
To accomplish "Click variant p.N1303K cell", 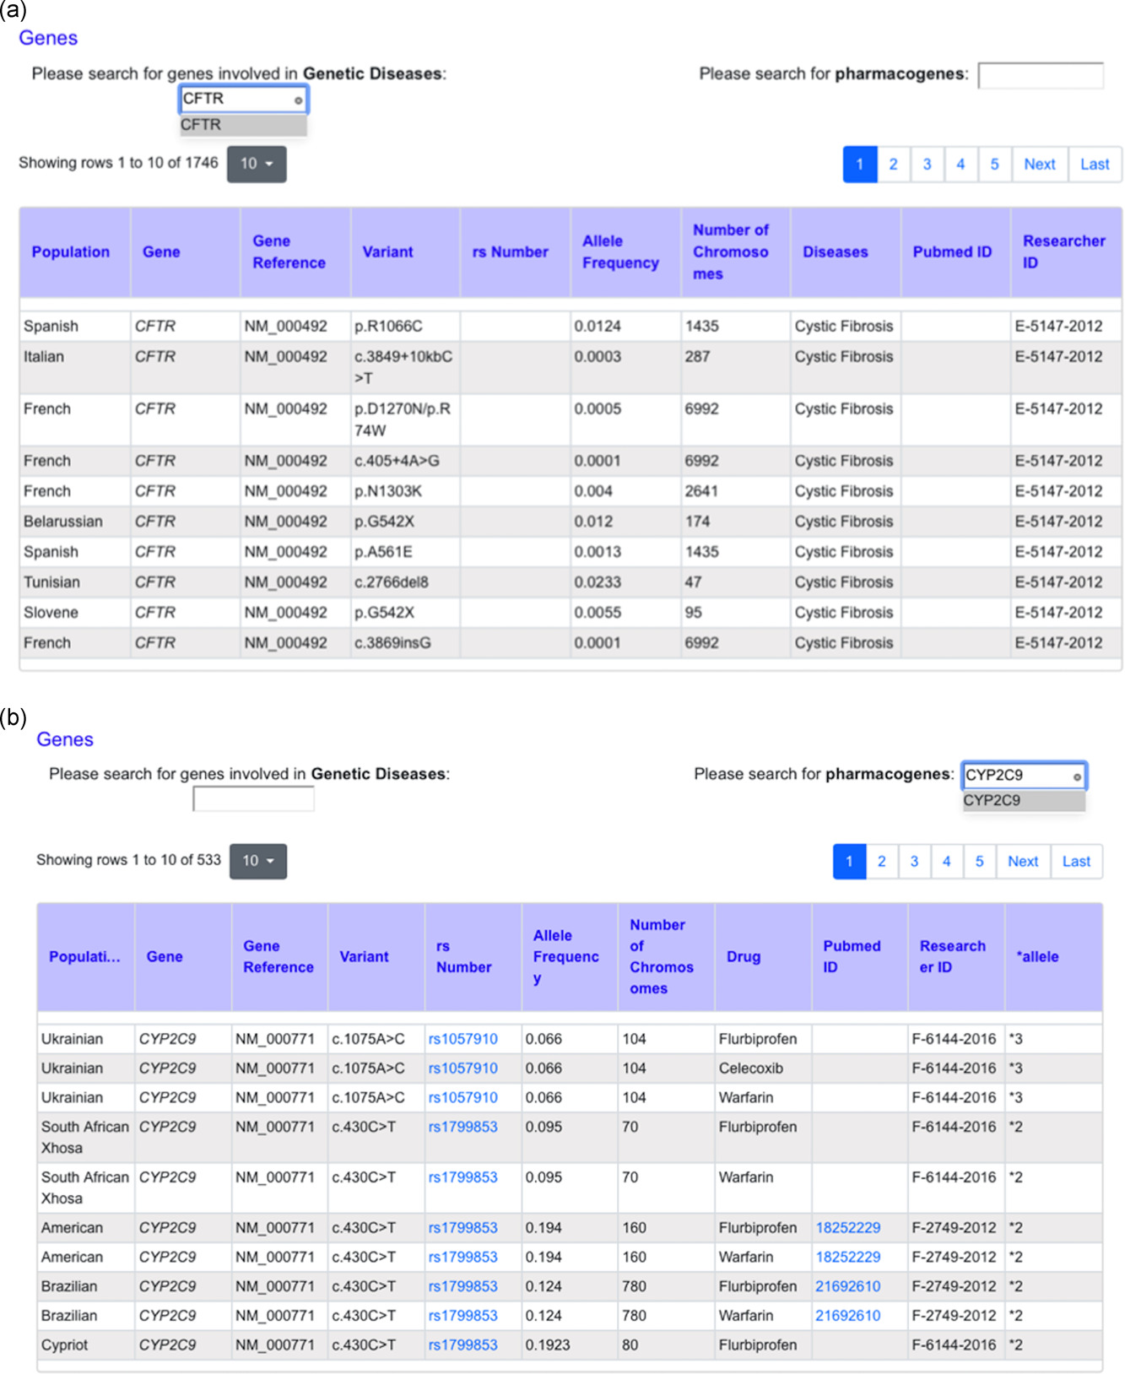I will click(405, 491).
